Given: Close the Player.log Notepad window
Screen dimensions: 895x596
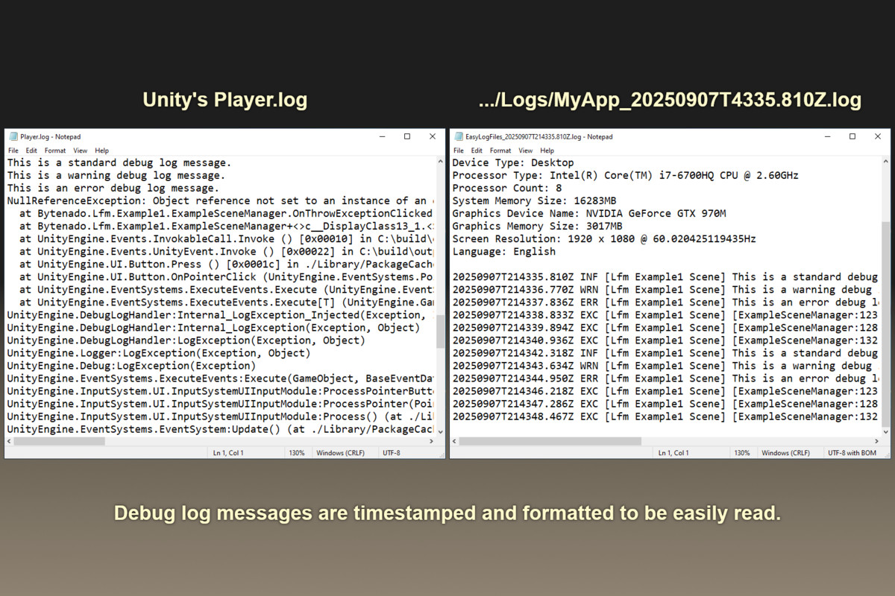Looking at the screenshot, I should tap(432, 137).
